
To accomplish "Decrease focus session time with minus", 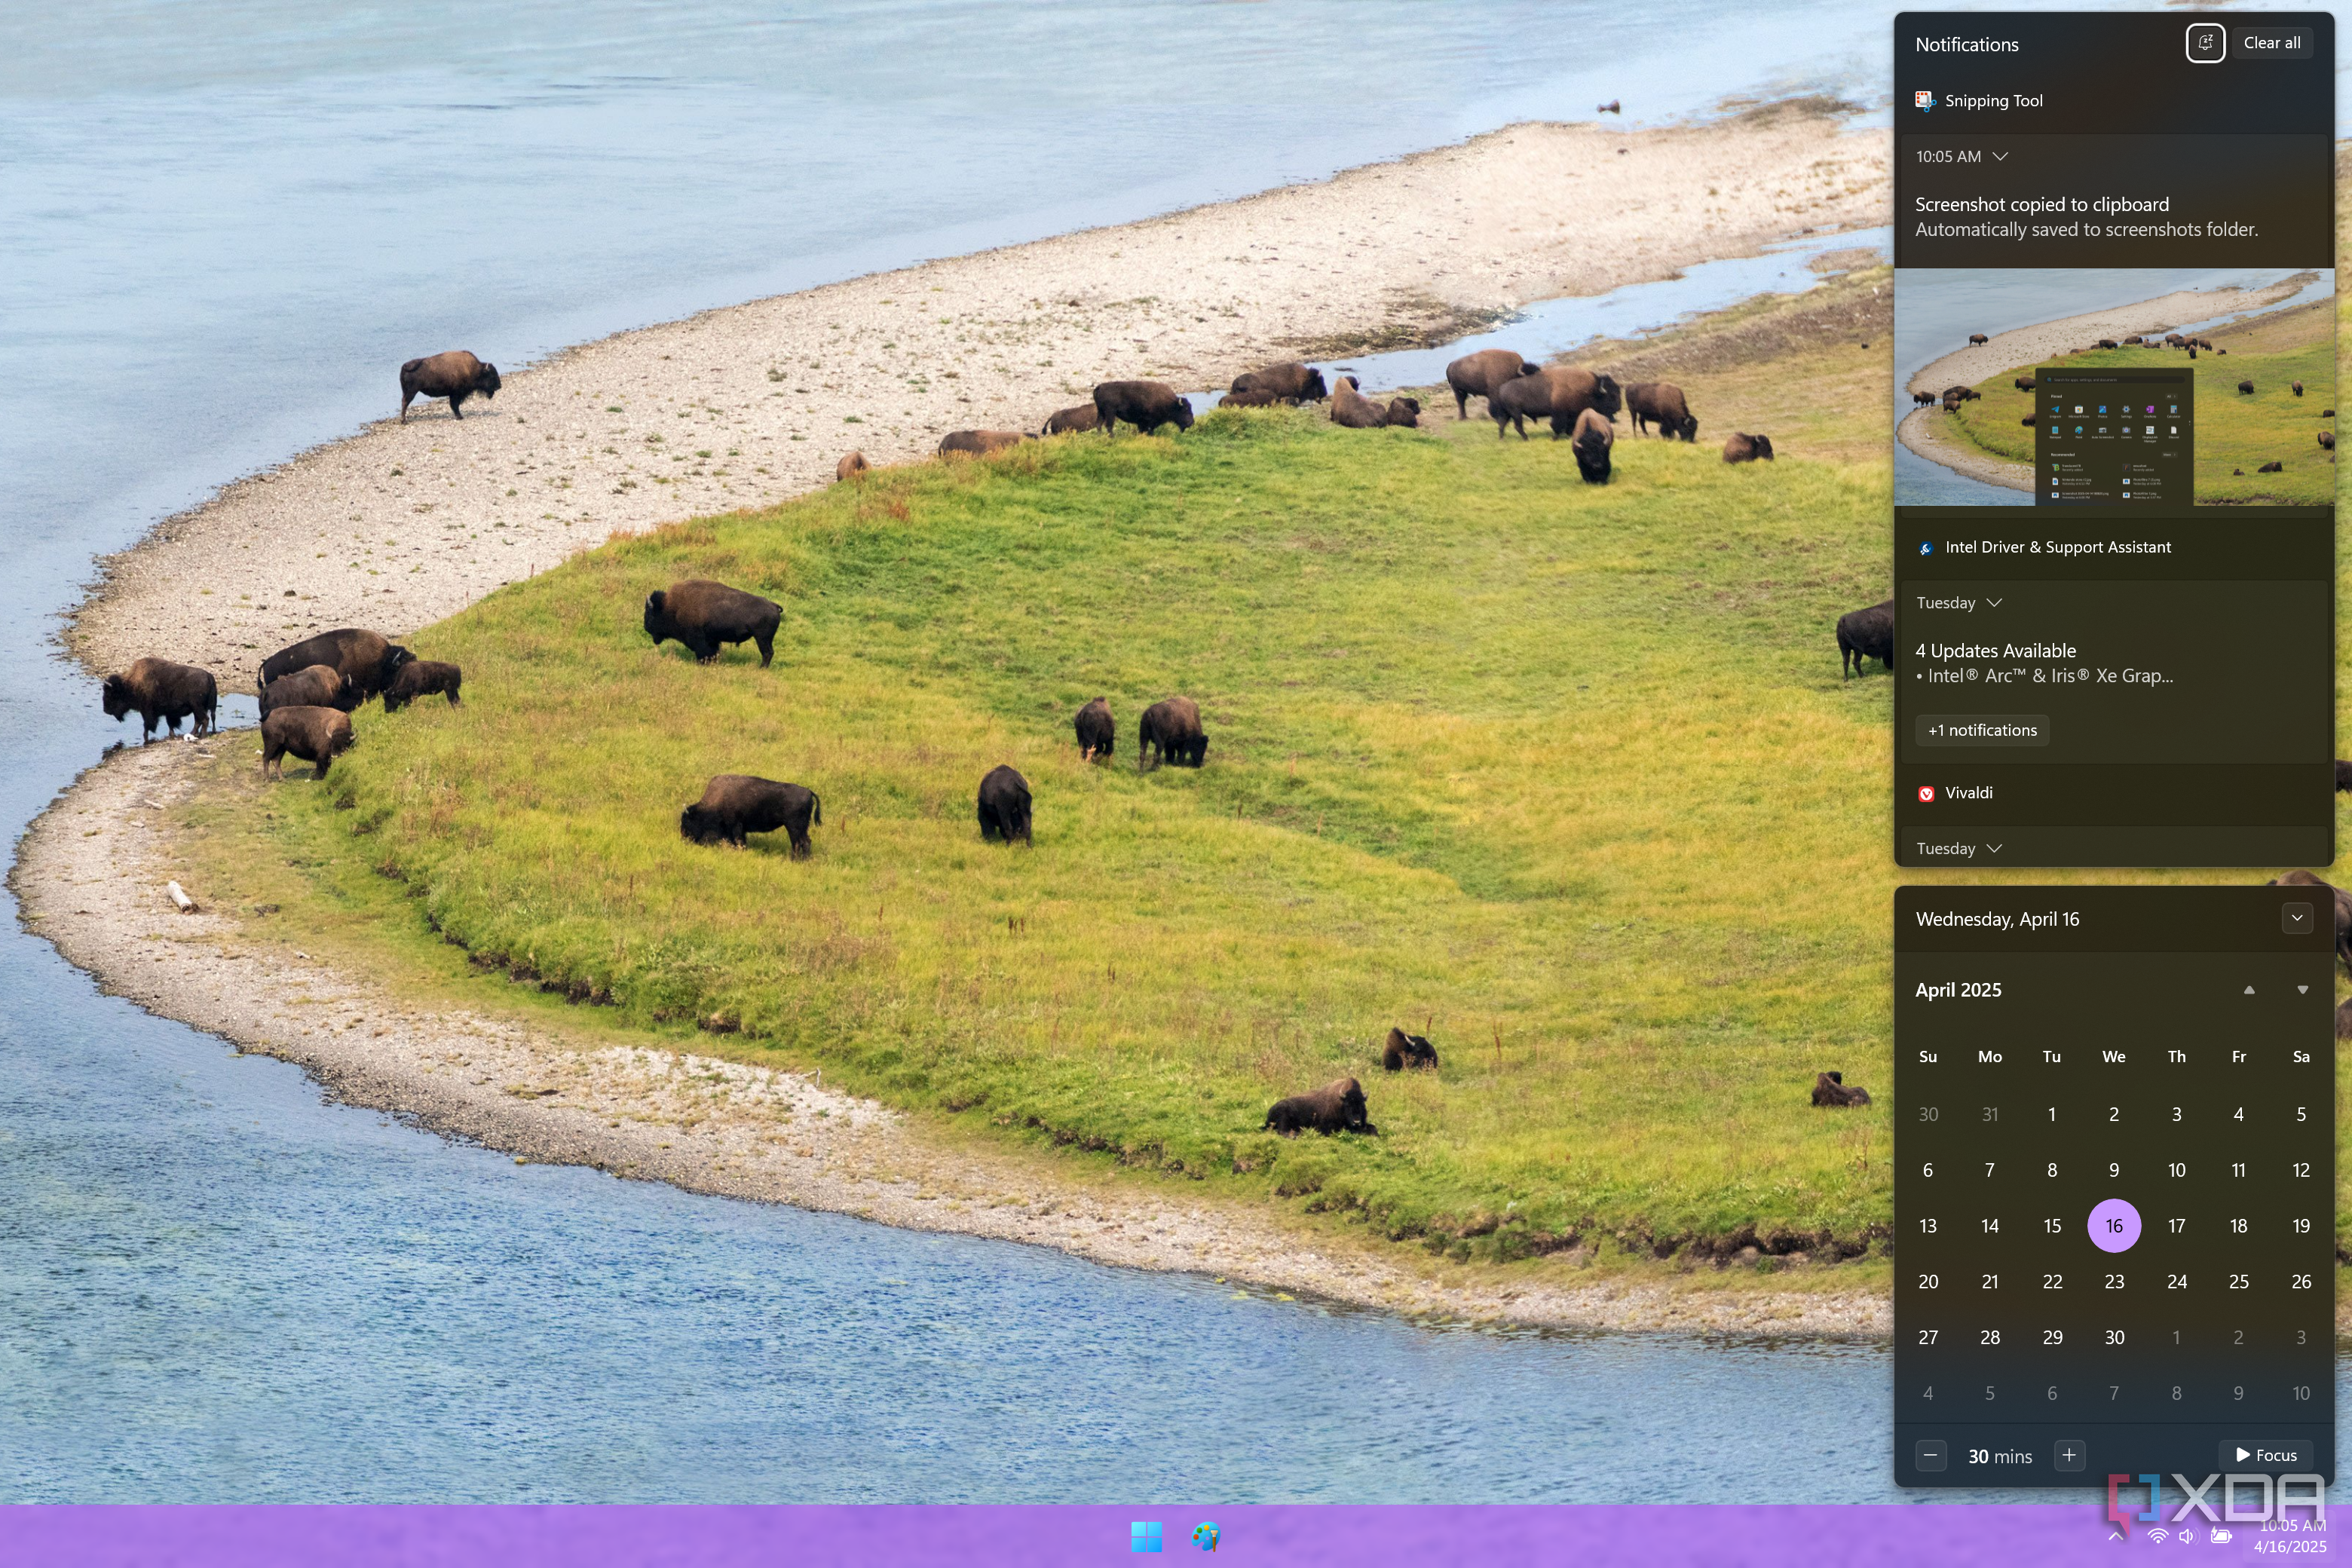I will click(1930, 1455).
